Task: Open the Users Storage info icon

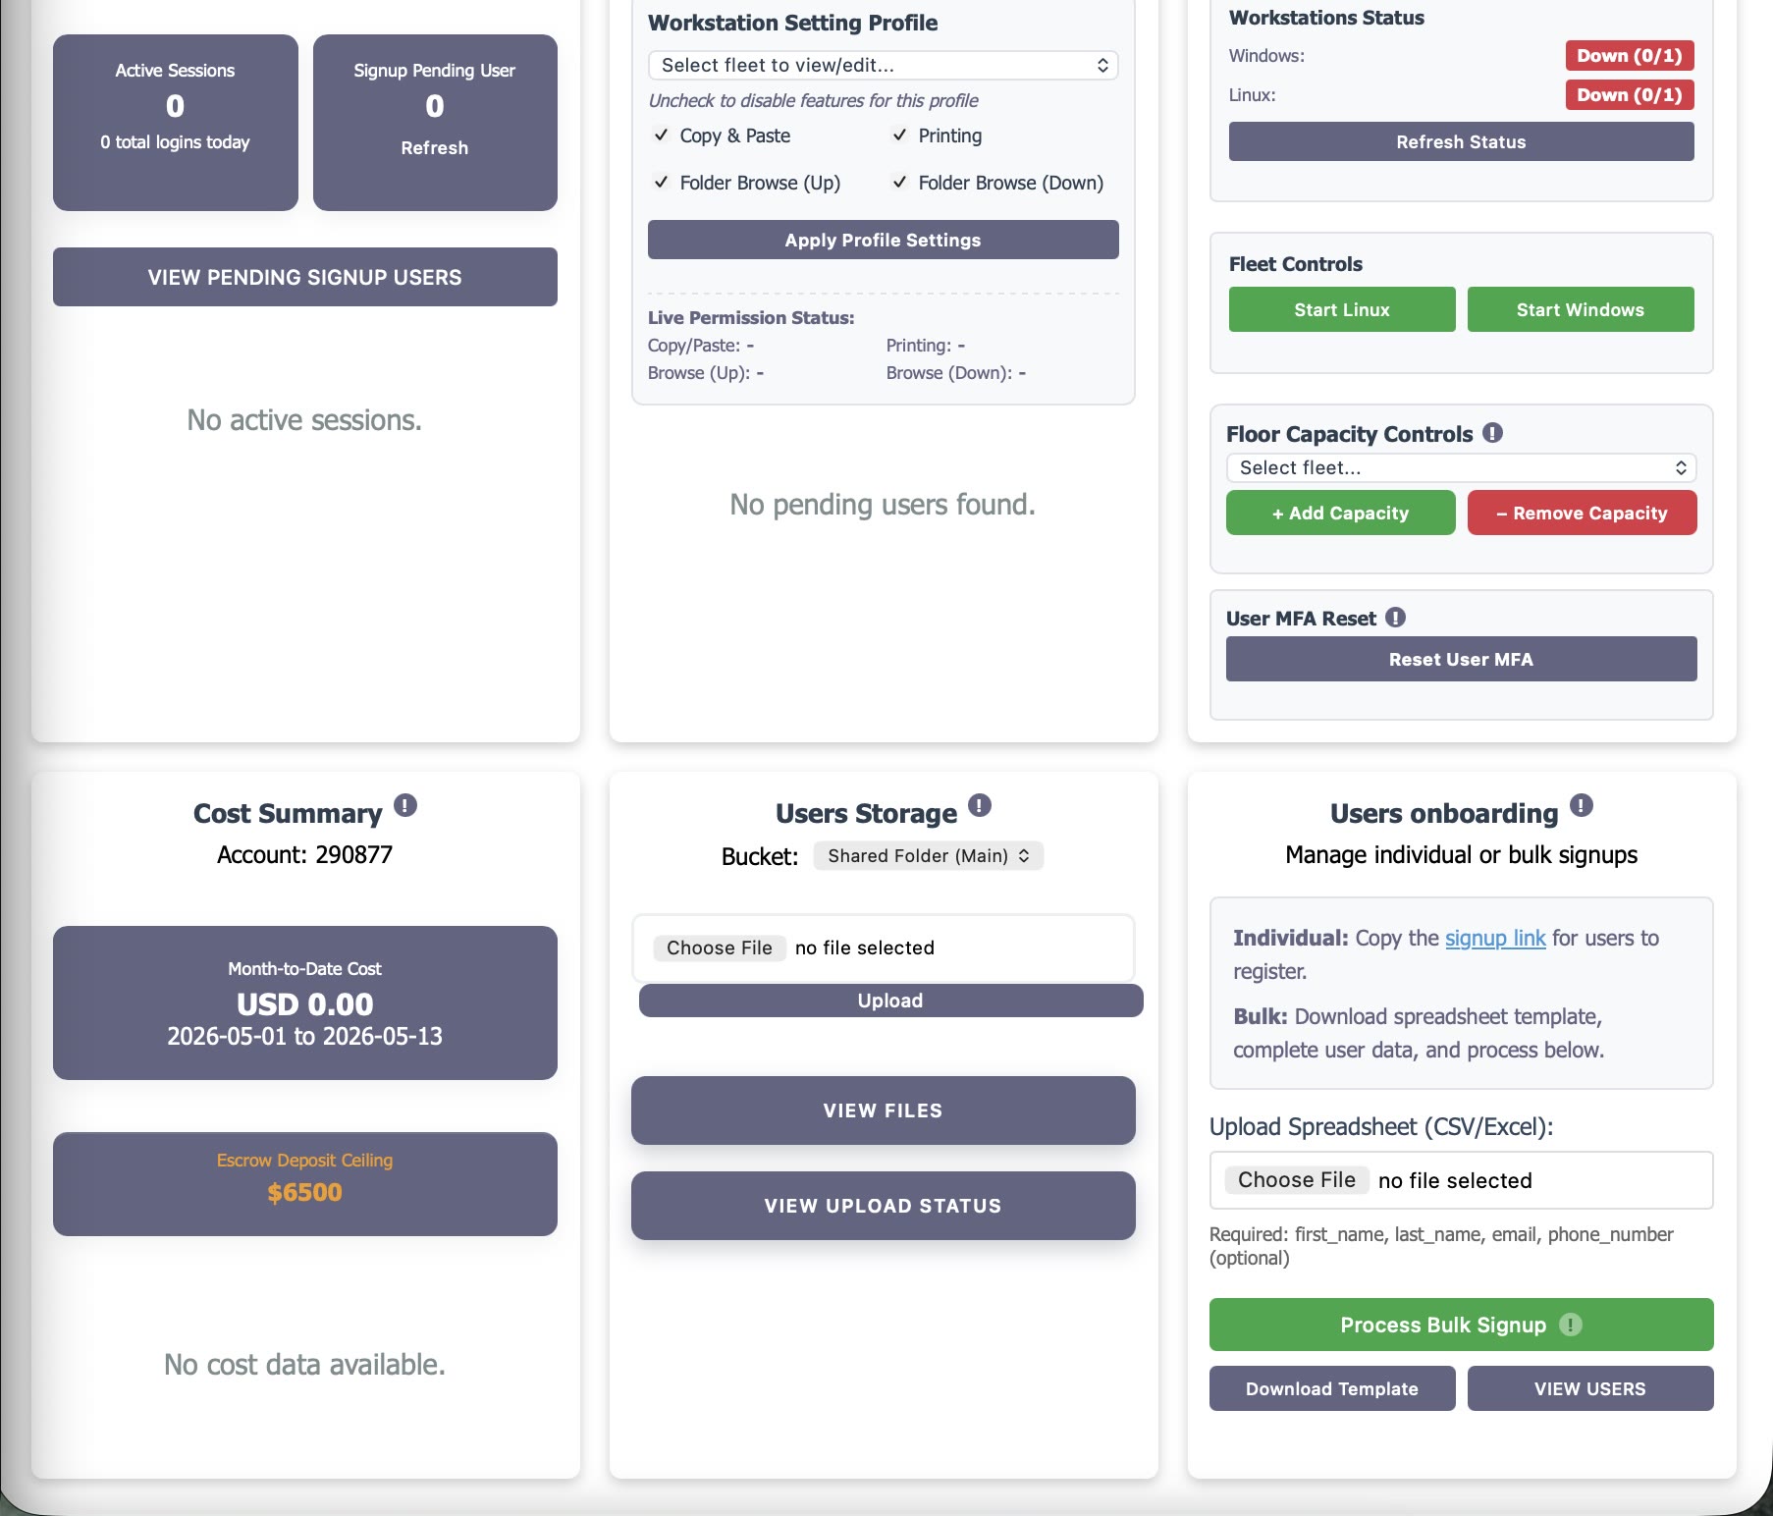Action: [x=980, y=806]
